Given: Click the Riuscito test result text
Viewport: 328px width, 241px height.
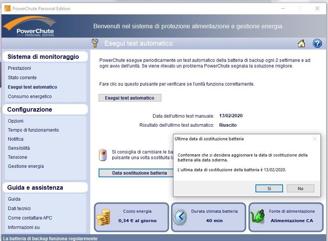Looking at the screenshot, I should tap(228, 125).
